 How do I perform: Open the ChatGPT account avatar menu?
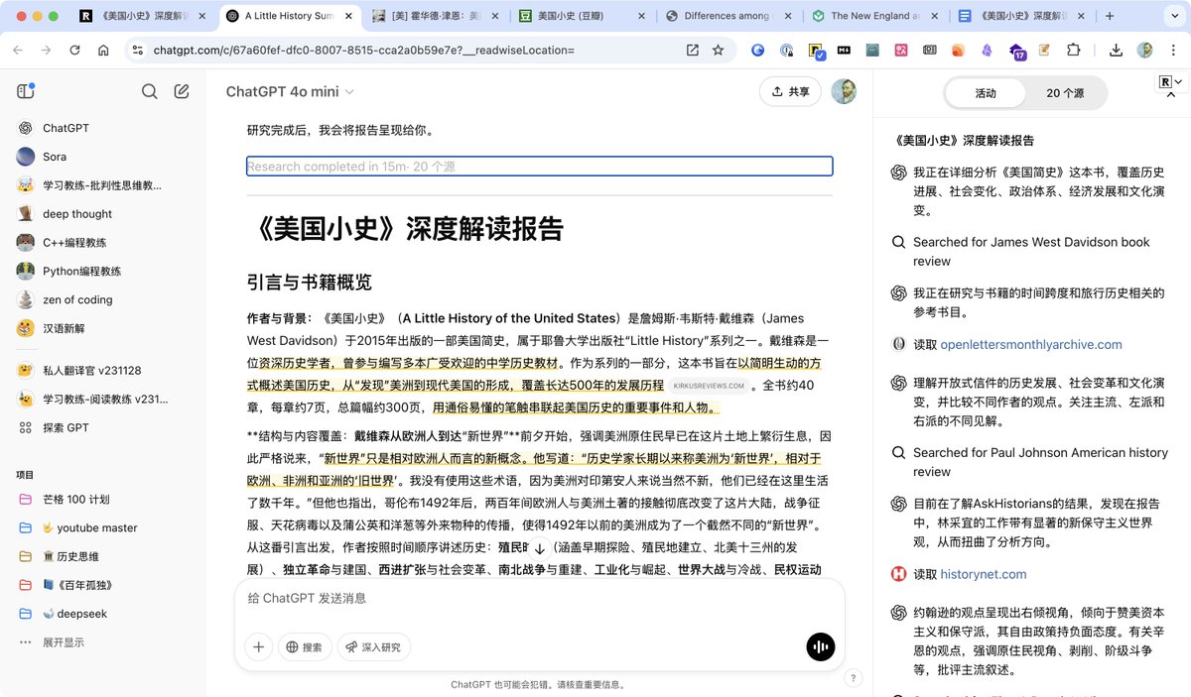tap(844, 91)
